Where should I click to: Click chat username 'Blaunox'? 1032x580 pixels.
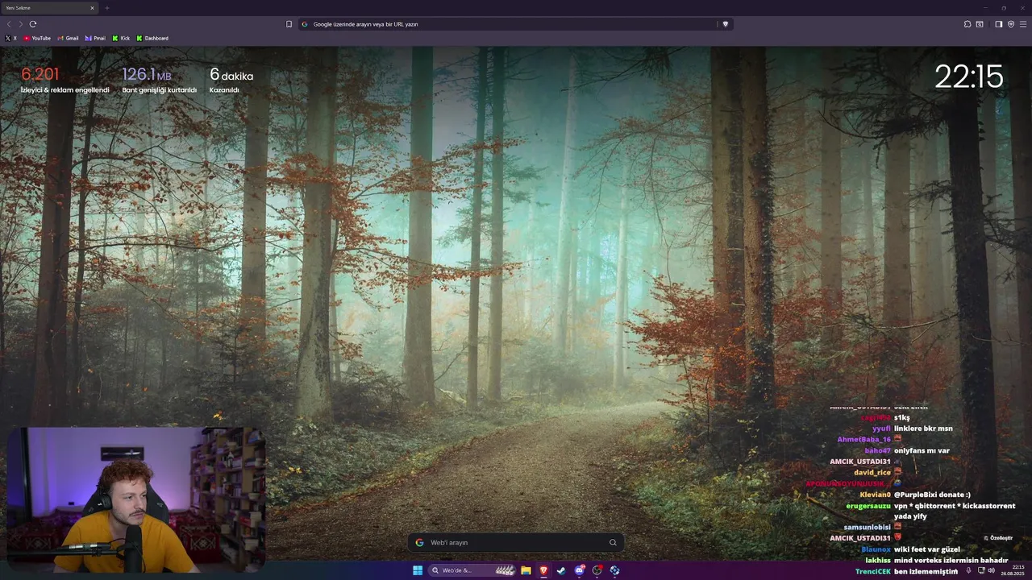(876, 549)
